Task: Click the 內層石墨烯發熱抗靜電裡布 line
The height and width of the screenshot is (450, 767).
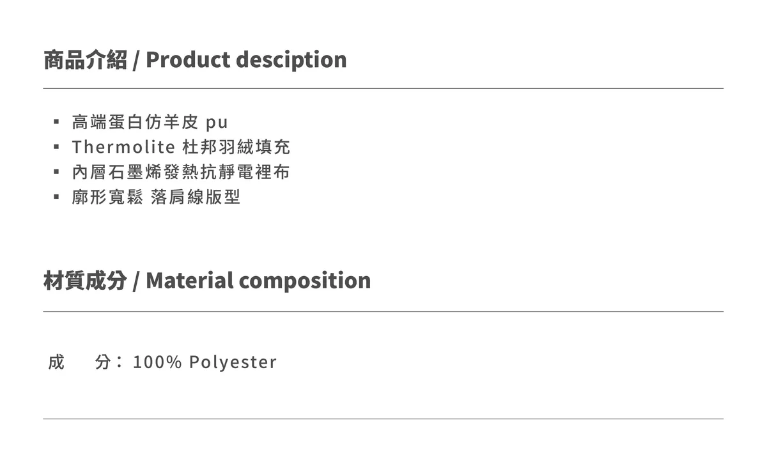Action: [181, 172]
